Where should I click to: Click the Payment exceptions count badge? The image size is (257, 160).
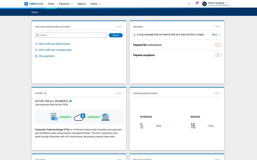[218, 55]
